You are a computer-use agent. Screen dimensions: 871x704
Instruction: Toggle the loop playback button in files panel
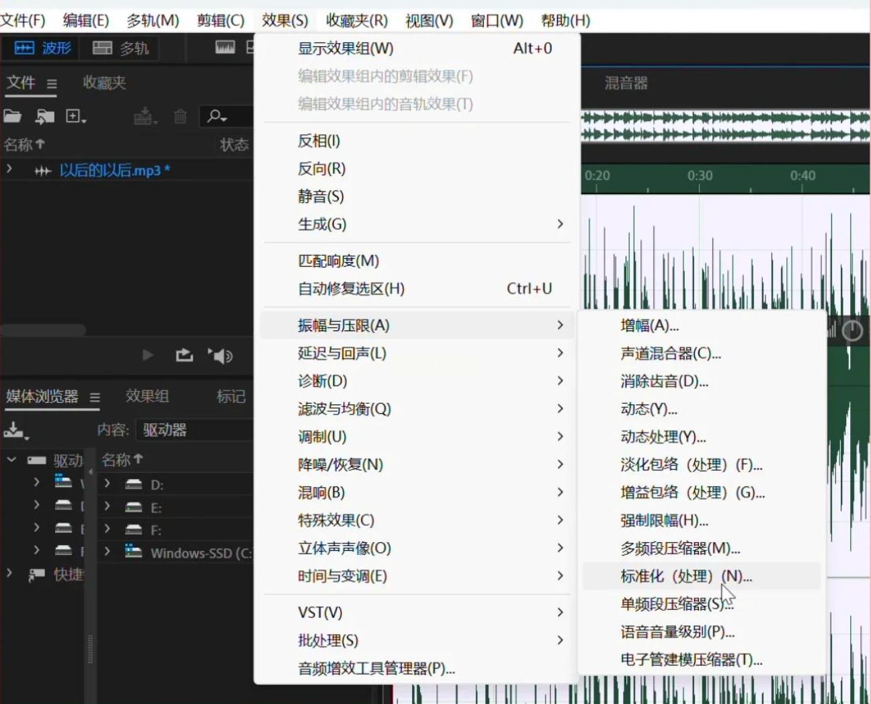pos(184,355)
